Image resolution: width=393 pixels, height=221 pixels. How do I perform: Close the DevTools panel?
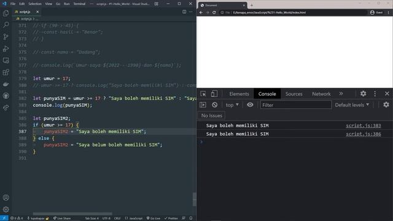tap(387, 93)
